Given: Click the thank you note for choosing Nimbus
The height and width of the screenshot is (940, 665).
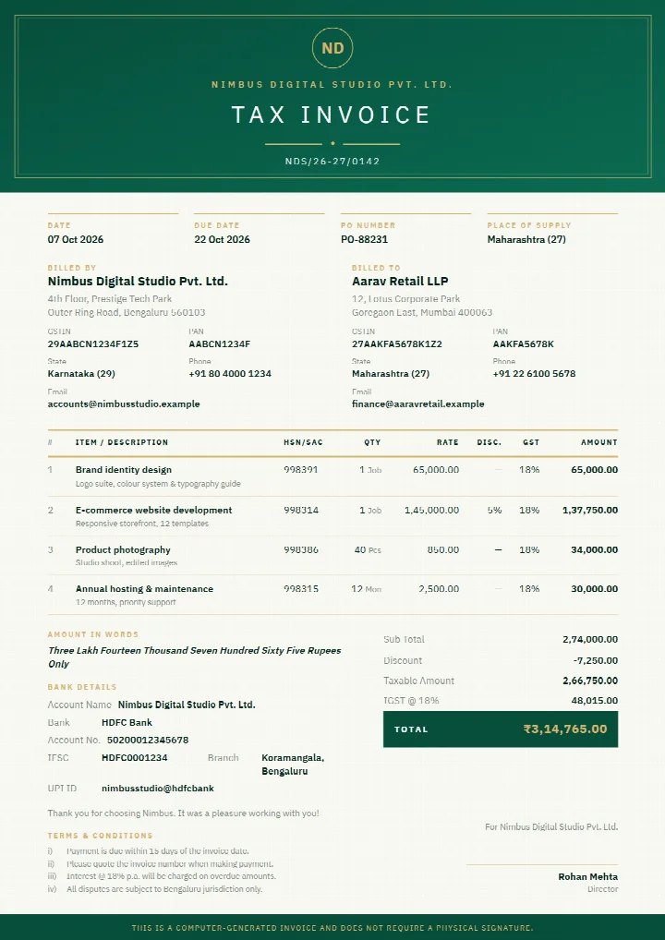Looking at the screenshot, I should [x=184, y=813].
